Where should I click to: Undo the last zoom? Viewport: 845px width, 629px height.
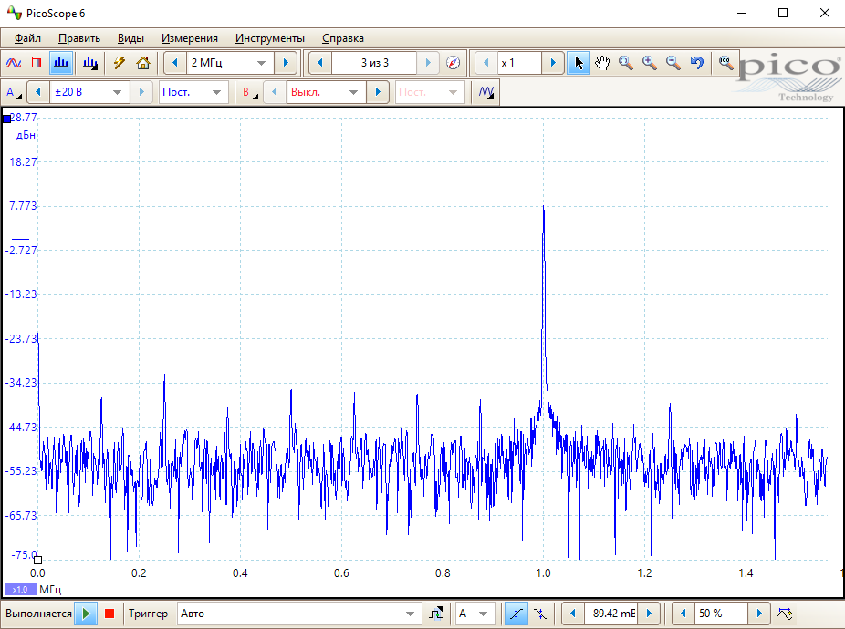(697, 63)
